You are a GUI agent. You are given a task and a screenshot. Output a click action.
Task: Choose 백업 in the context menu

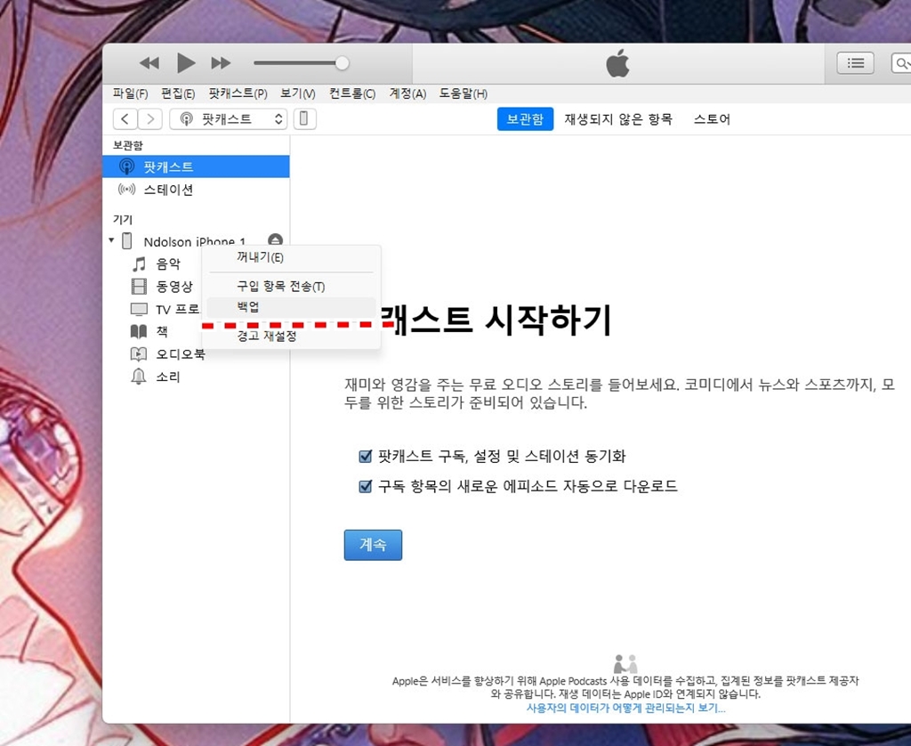pos(291,307)
